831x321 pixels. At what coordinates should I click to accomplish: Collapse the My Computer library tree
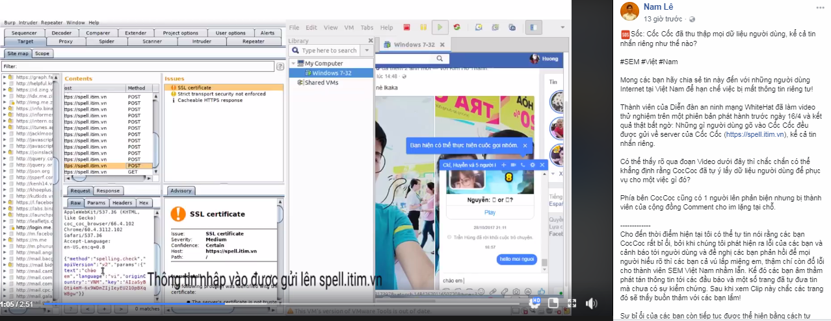click(x=293, y=64)
